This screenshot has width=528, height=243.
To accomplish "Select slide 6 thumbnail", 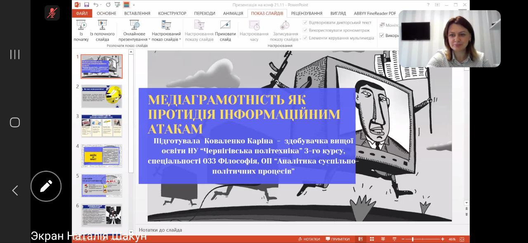I will tap(101, 215).
